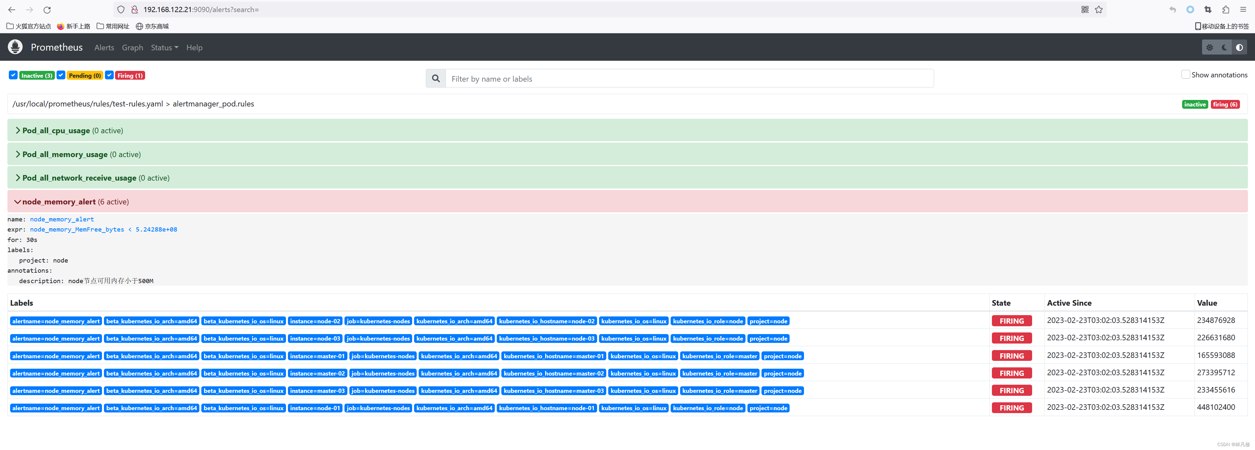
Task: Click the blue circular sync icon
Action: (x=1190, y=10)
